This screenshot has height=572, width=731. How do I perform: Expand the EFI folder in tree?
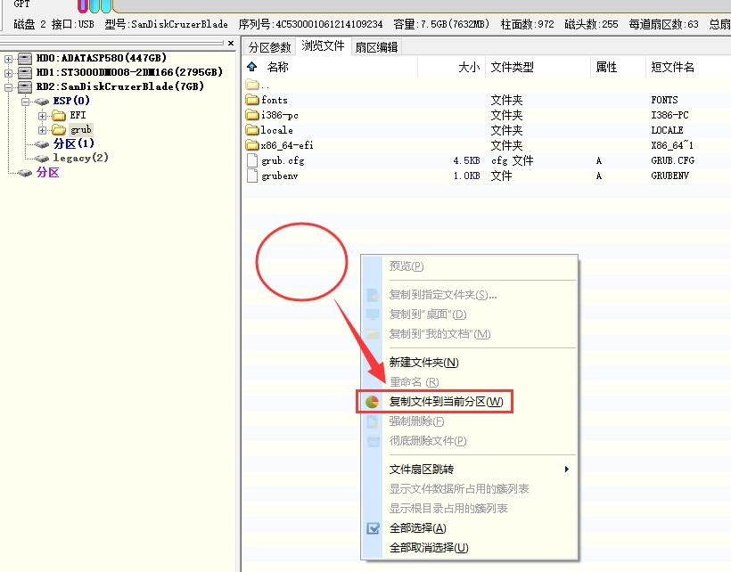42,116
